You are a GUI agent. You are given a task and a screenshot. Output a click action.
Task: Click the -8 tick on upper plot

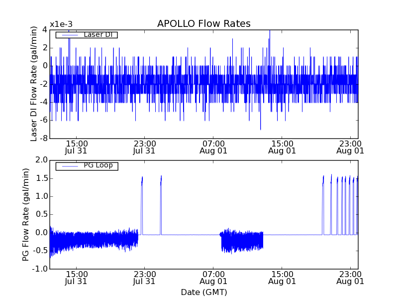(x=44, y=139)
